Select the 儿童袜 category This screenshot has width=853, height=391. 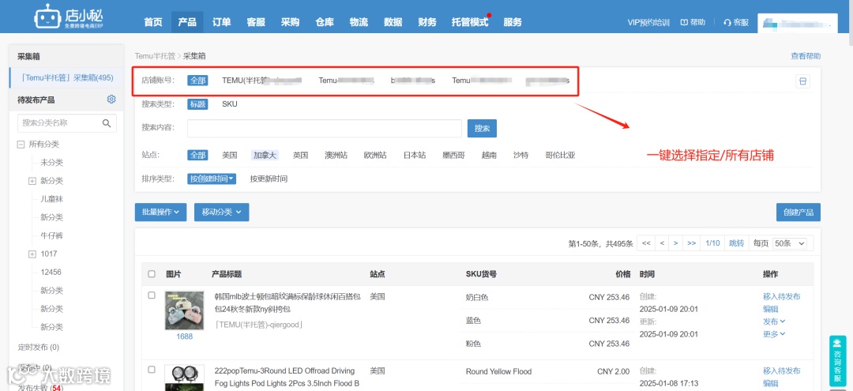[51, 199]
